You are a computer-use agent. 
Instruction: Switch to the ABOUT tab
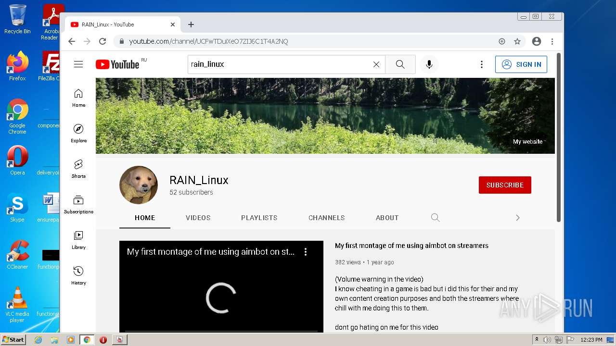387,218
